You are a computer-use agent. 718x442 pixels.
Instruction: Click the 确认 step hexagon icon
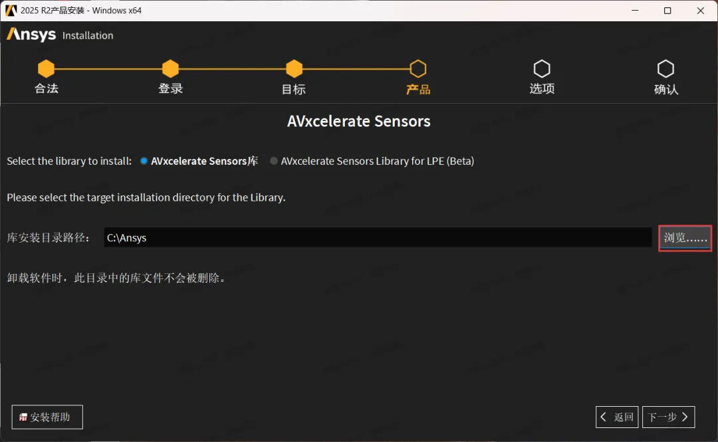pyautogui.click(x=665, y=68)
